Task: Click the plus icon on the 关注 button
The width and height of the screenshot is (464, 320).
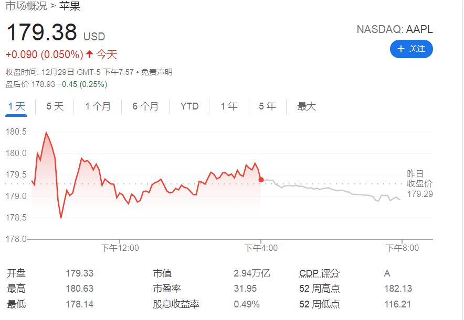Action: coord(401,49)
